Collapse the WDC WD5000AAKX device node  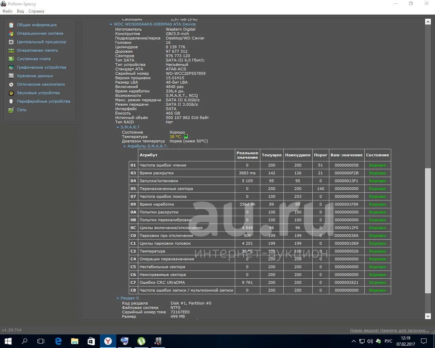(111, 24)
